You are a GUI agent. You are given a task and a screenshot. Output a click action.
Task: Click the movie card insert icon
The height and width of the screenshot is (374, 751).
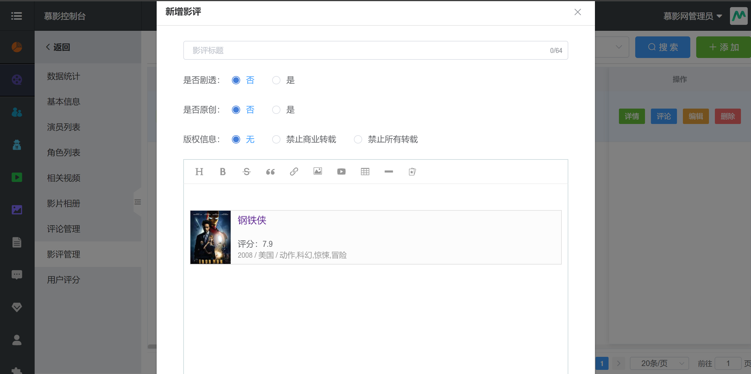click(x=412, y=172)
